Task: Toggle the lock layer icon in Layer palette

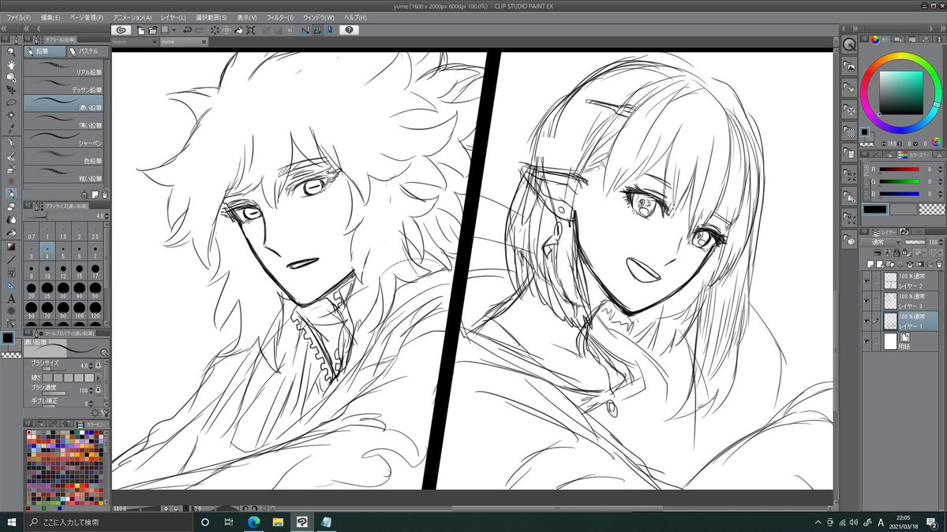Action: [896, 252]
